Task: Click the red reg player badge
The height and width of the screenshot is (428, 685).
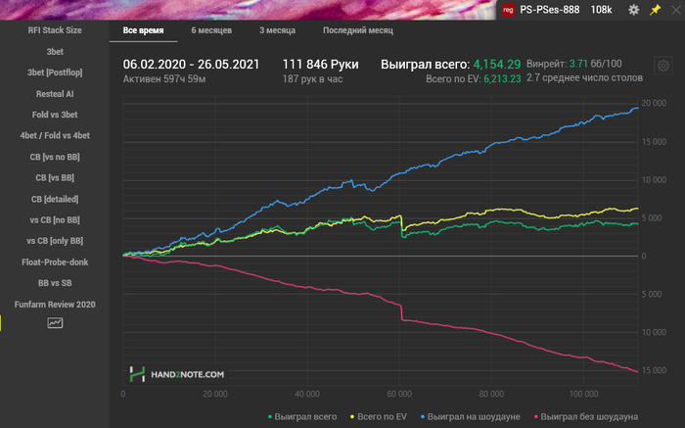Action: coord(508,10)
